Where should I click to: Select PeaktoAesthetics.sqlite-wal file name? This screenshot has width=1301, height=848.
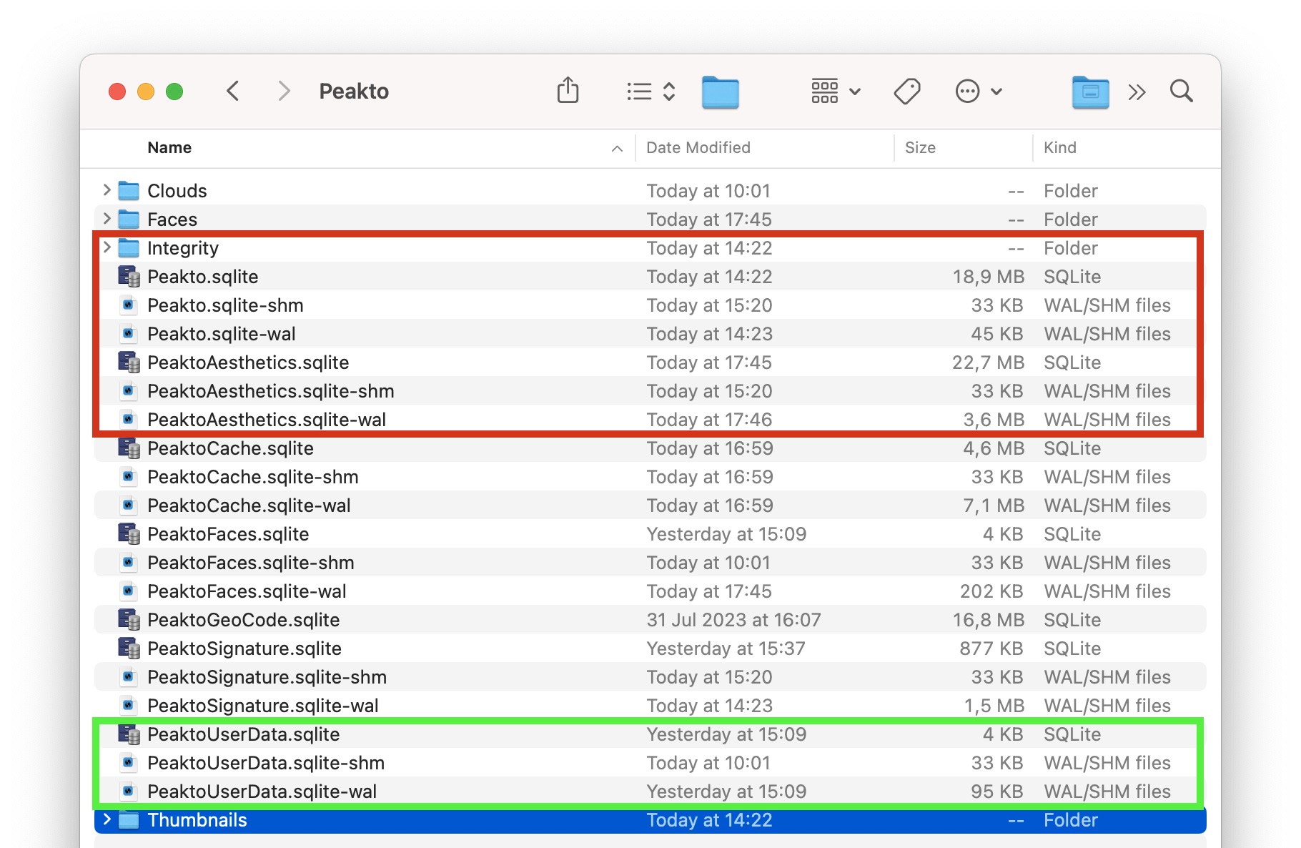tap(267, 420)
